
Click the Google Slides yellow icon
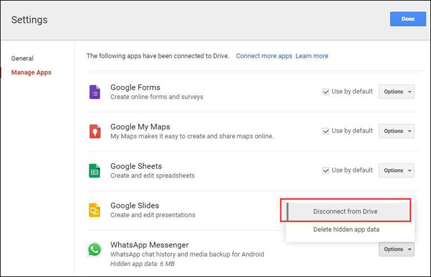[95, 210]
